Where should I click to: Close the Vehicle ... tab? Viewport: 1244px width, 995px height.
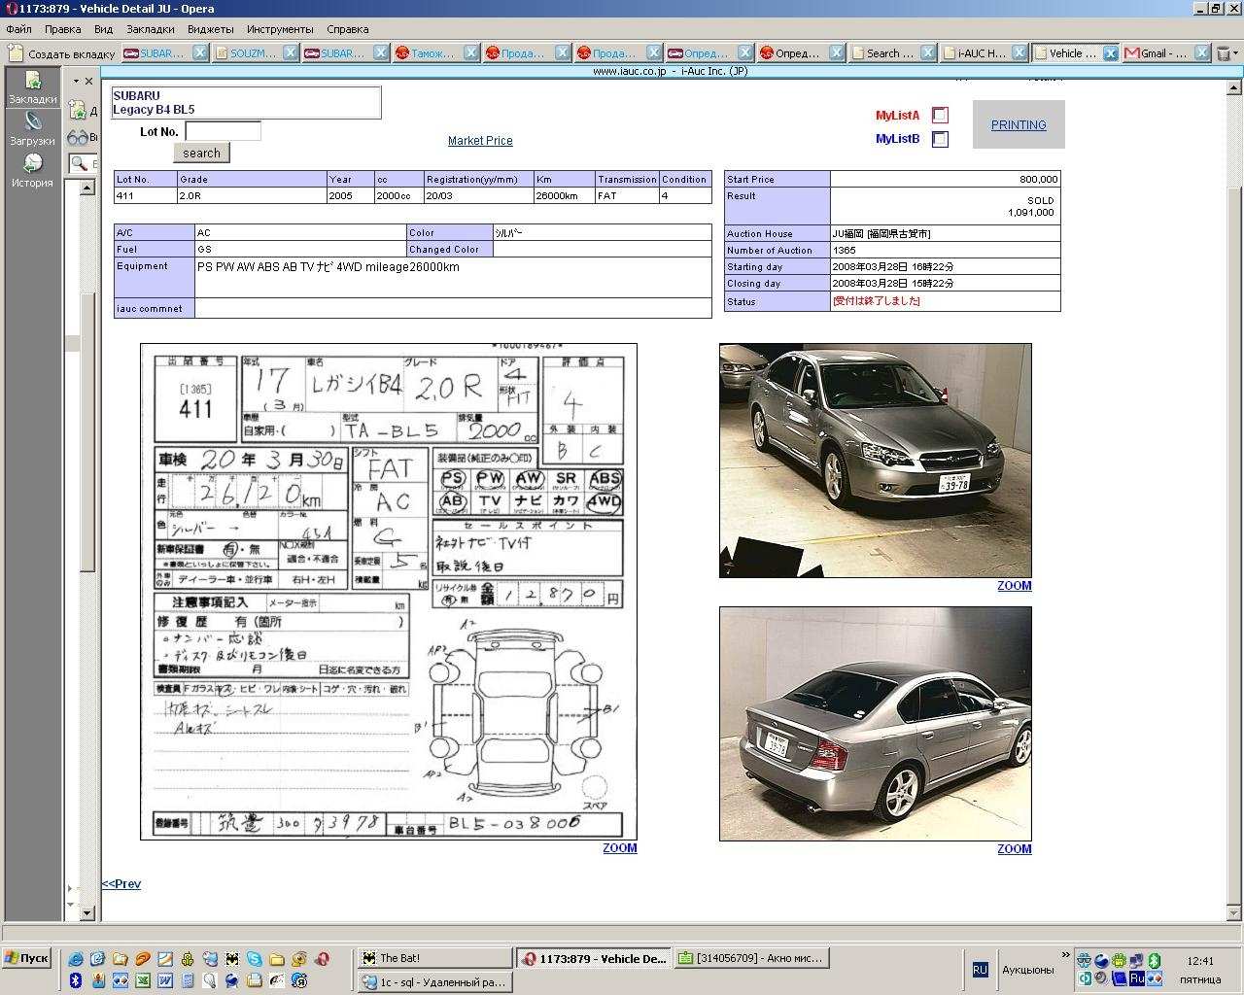tap(1111, 53)
